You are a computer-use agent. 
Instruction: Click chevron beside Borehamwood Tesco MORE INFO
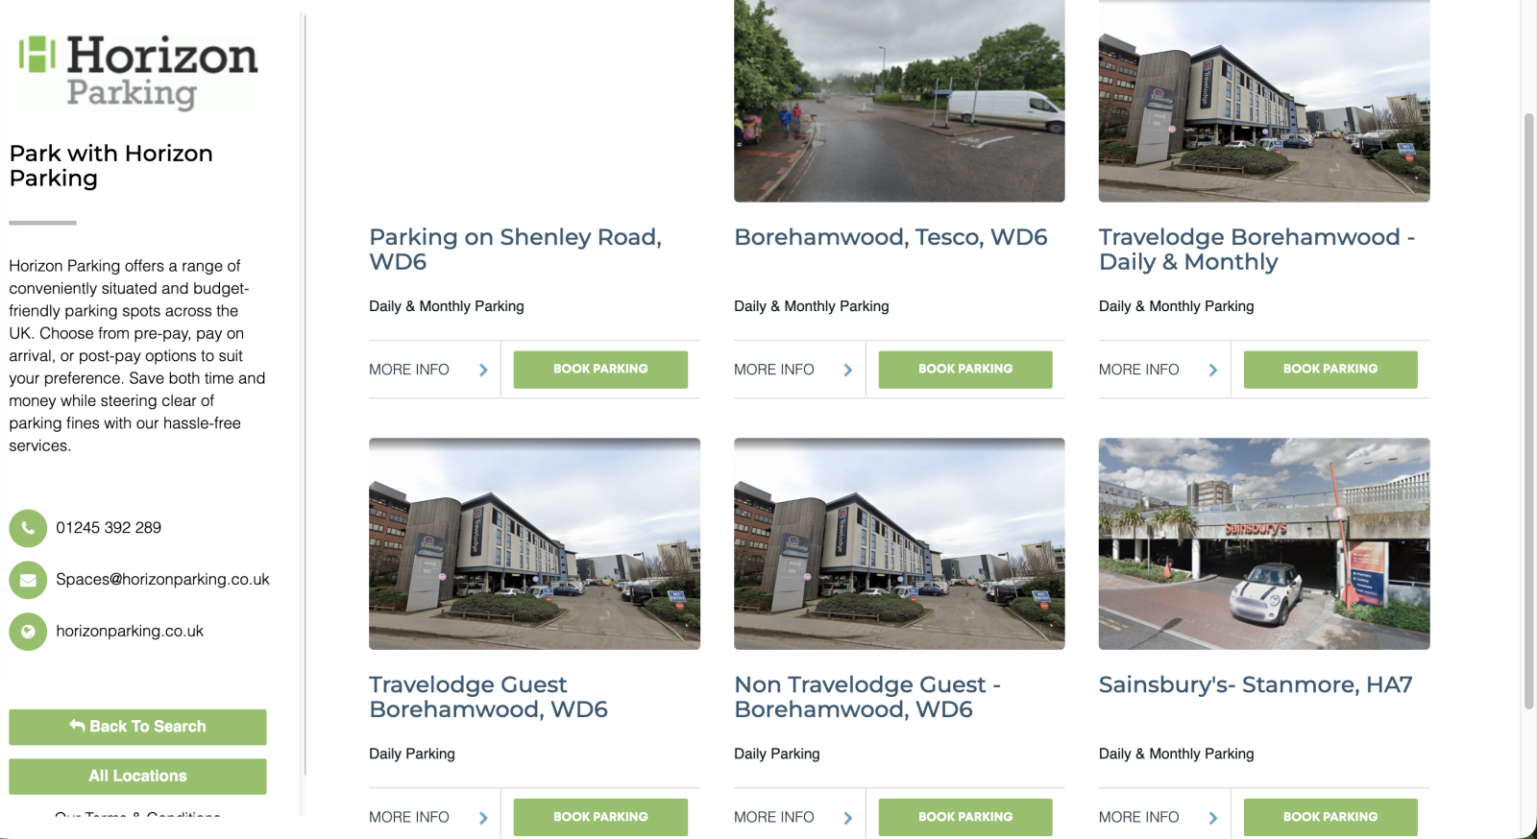point(848,370)
